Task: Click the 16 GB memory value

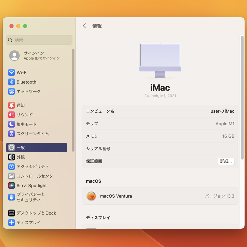Action: [x=228, y=136]
